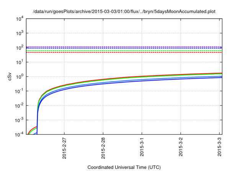Click the 10^1 y-axis label

pyautogui.click(x=20, y=62)
